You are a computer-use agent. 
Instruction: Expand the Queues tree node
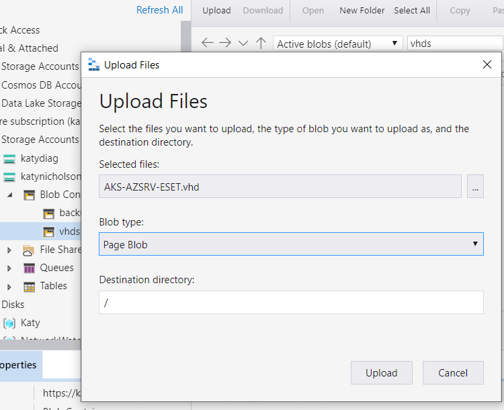click(x=9, y=268)
